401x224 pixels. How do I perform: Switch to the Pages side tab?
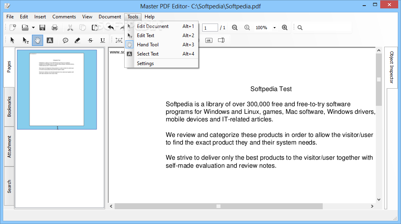pos(9,67)
